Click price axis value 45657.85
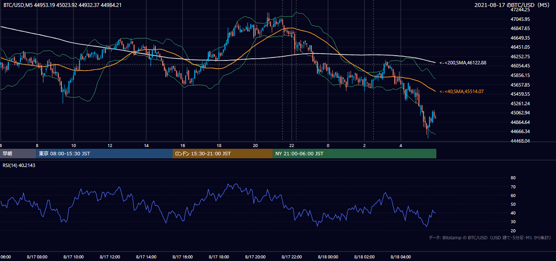Viewport: 556px width, 261px height. [x=520, y=85]
